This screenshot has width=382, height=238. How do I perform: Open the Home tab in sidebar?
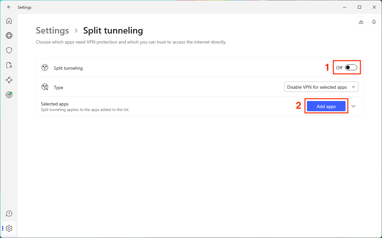click(9, 21)
